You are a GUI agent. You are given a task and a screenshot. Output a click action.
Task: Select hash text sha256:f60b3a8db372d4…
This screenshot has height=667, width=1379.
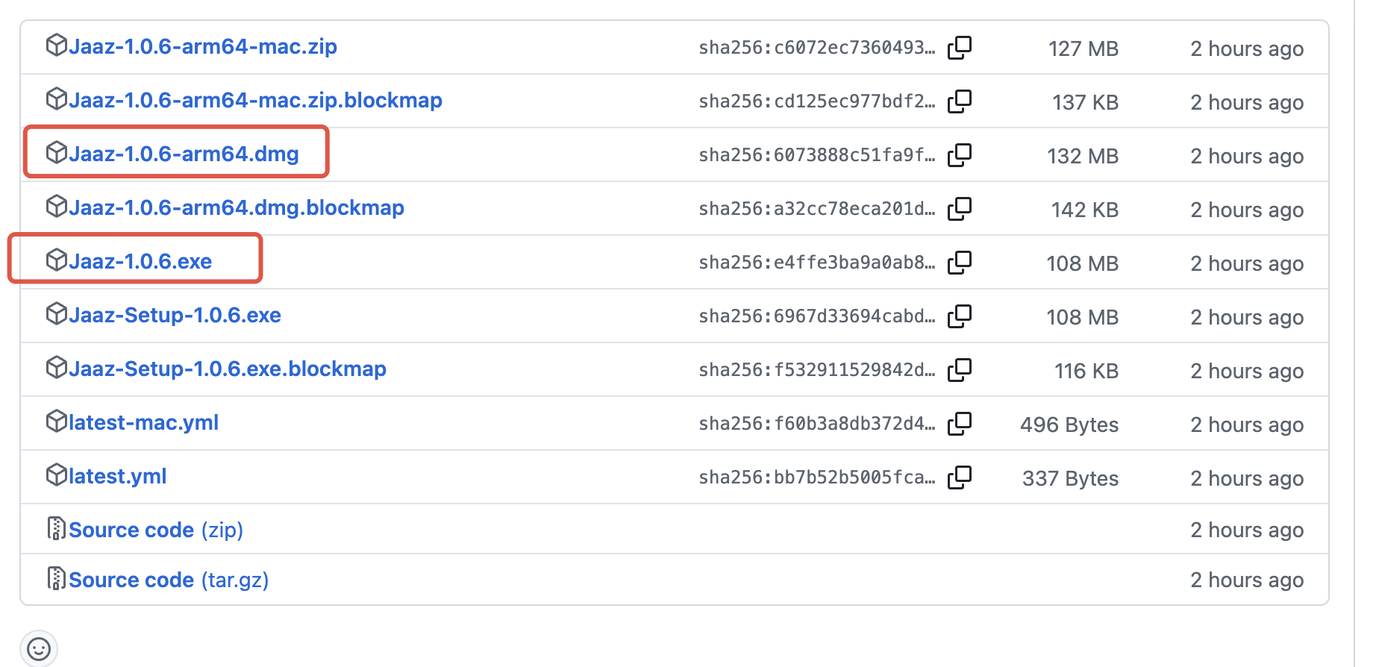(817, 424)
